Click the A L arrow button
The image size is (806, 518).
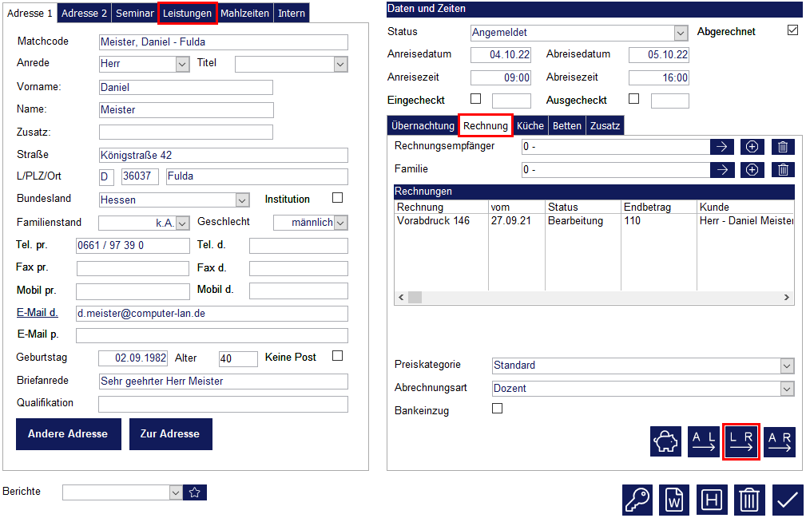point(703,441)
